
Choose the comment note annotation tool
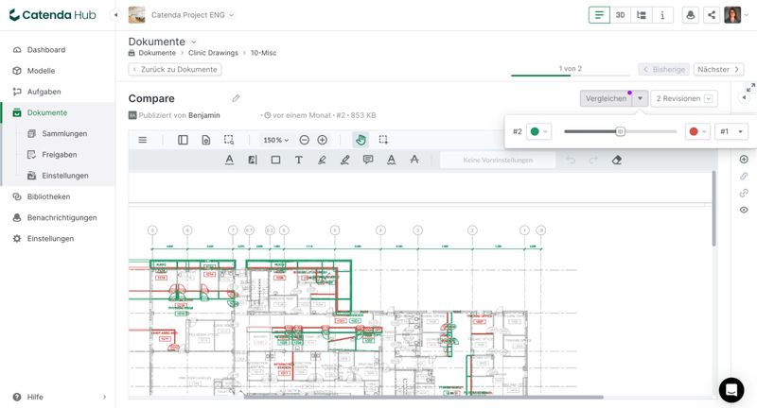coord(368,160)
